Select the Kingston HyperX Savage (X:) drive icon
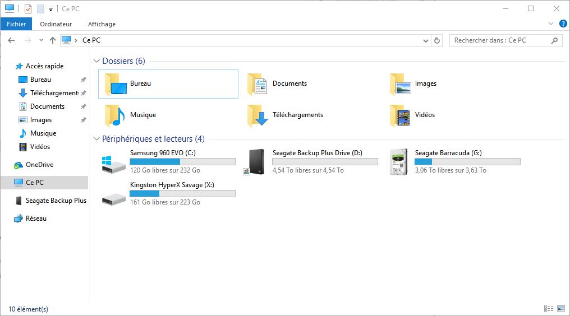The image size is (570, 316). click(x=113, y=199)
